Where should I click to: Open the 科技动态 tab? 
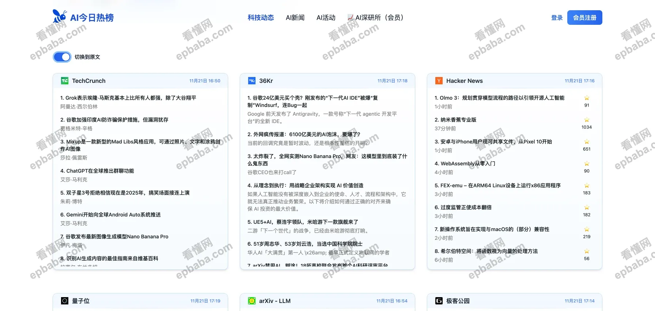tap(261, 18)
